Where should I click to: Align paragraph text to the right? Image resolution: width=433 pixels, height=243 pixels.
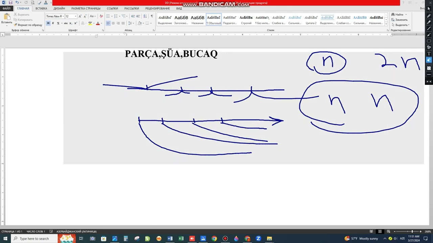118,23
